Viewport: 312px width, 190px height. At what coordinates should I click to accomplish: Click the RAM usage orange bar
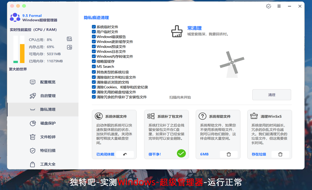pyautogui.click(x=22, y=53)
